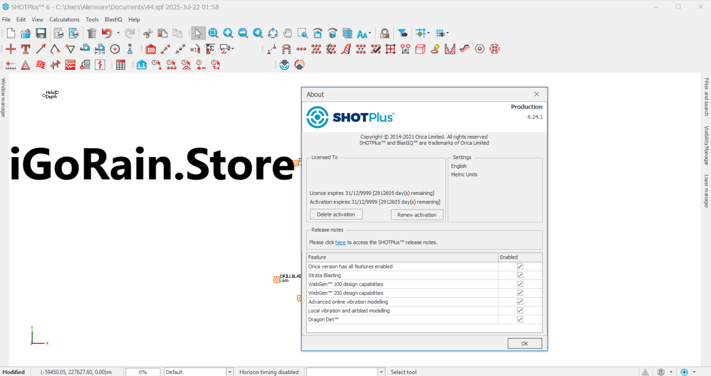Select the Text tool in the drawing toolbar

point(25,49)
